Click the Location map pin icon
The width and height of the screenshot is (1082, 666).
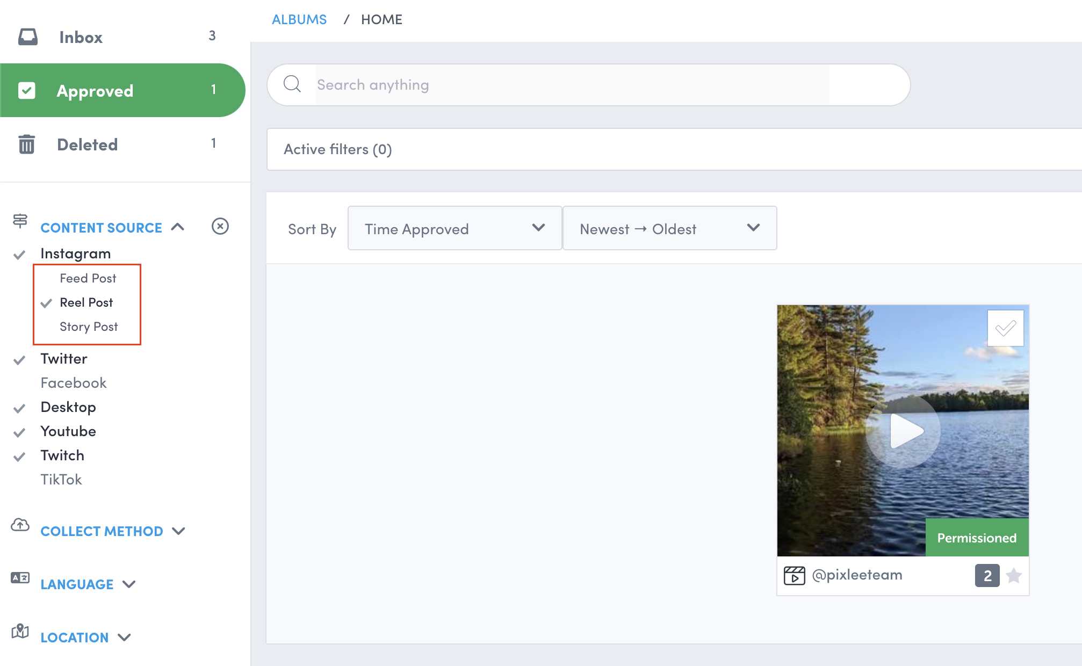click(20, 631)
